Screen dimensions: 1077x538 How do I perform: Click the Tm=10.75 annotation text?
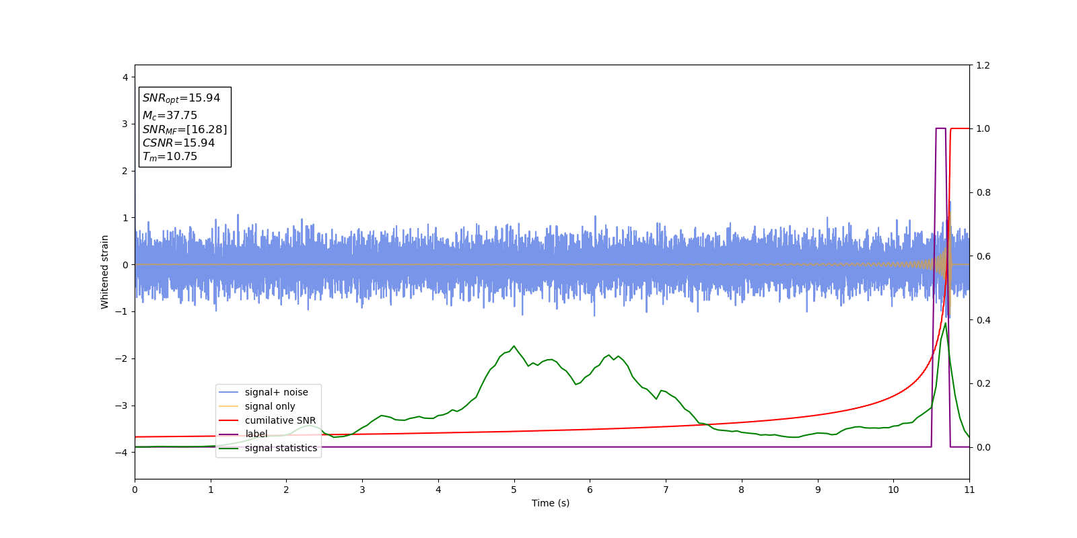click(x=170, y=157)
